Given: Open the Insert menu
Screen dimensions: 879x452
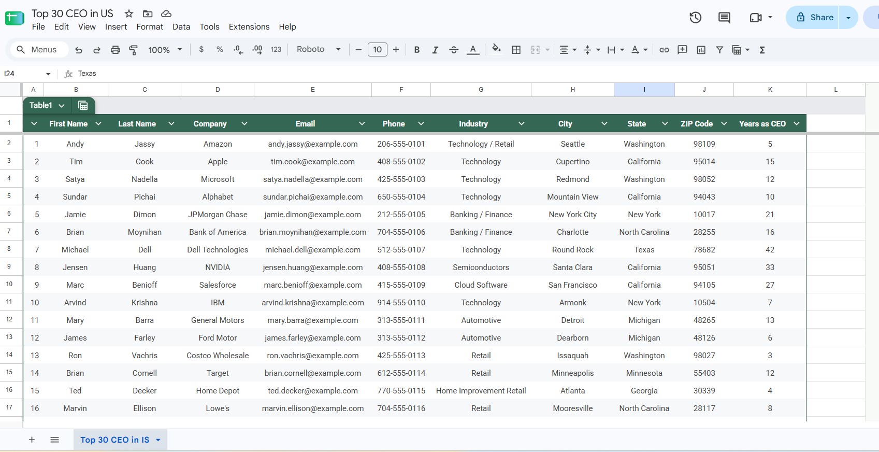Looking at the screenshot, I should [116, 27].
